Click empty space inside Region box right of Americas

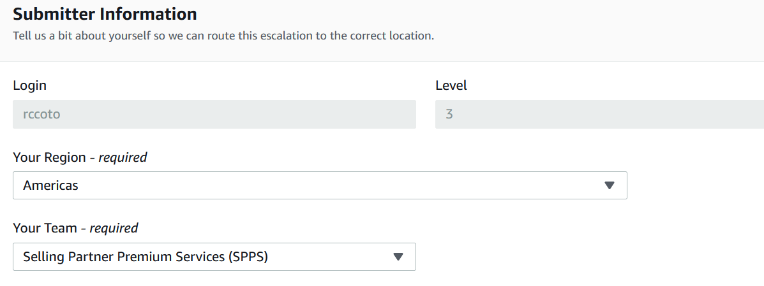(x=341, y=185)
